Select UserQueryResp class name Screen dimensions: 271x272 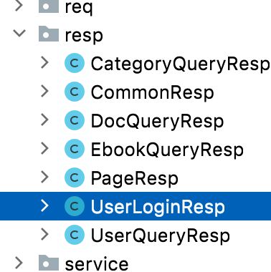[x=161, y=236]
